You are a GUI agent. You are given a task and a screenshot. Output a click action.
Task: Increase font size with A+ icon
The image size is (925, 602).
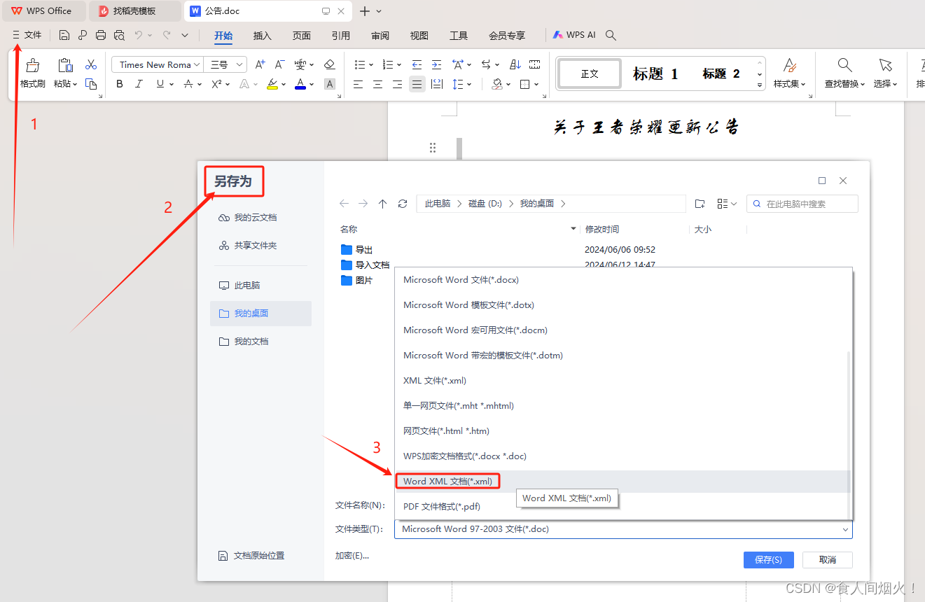260,64
